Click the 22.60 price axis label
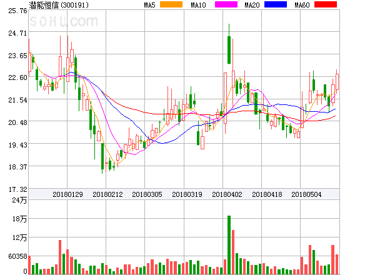375x275 pixels. (17, 77)
